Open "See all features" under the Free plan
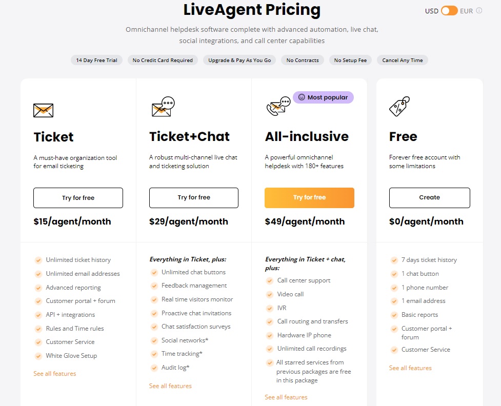Screen dimensions: 501x406 409,368
